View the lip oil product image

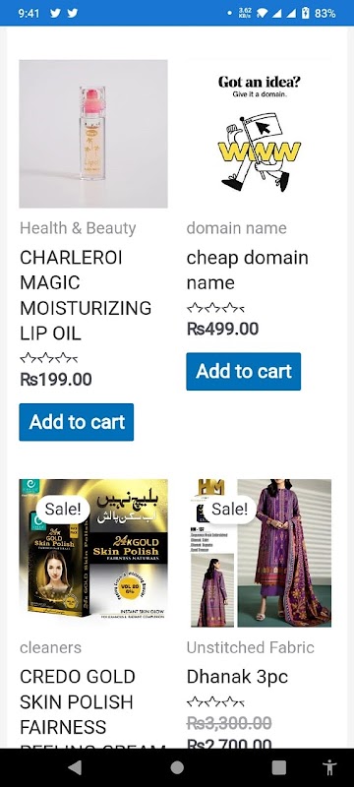point(93,134)
